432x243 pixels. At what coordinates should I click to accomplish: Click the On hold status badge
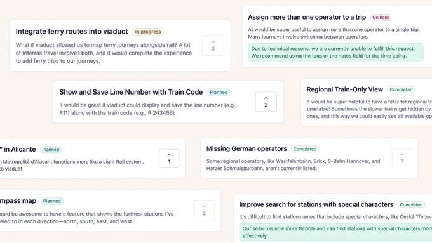pyautogui.click(x=381, y=17)
